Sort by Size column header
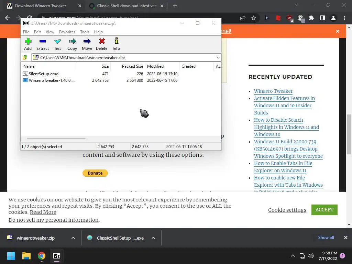The image size is (352, 264). 93,66
